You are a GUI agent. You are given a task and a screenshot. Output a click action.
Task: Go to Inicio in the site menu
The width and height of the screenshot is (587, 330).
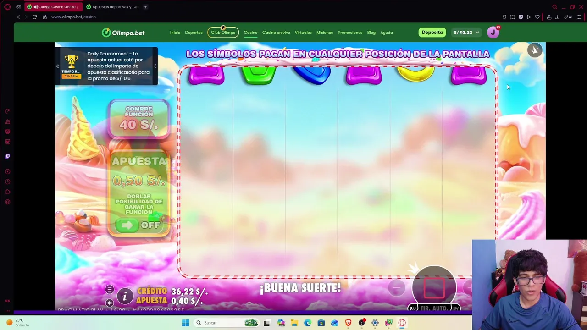(x=175, y=33)
